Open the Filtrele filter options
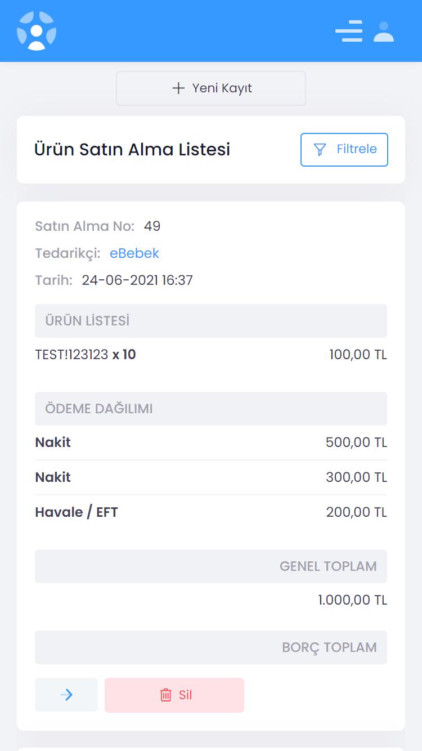The image size is (422, 751). coord(344,150)
